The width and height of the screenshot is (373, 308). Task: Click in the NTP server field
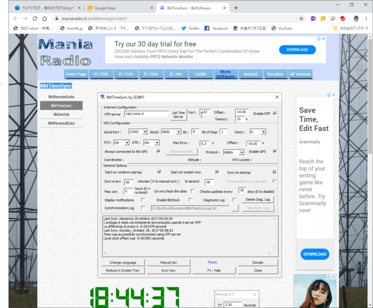point(146,114)
